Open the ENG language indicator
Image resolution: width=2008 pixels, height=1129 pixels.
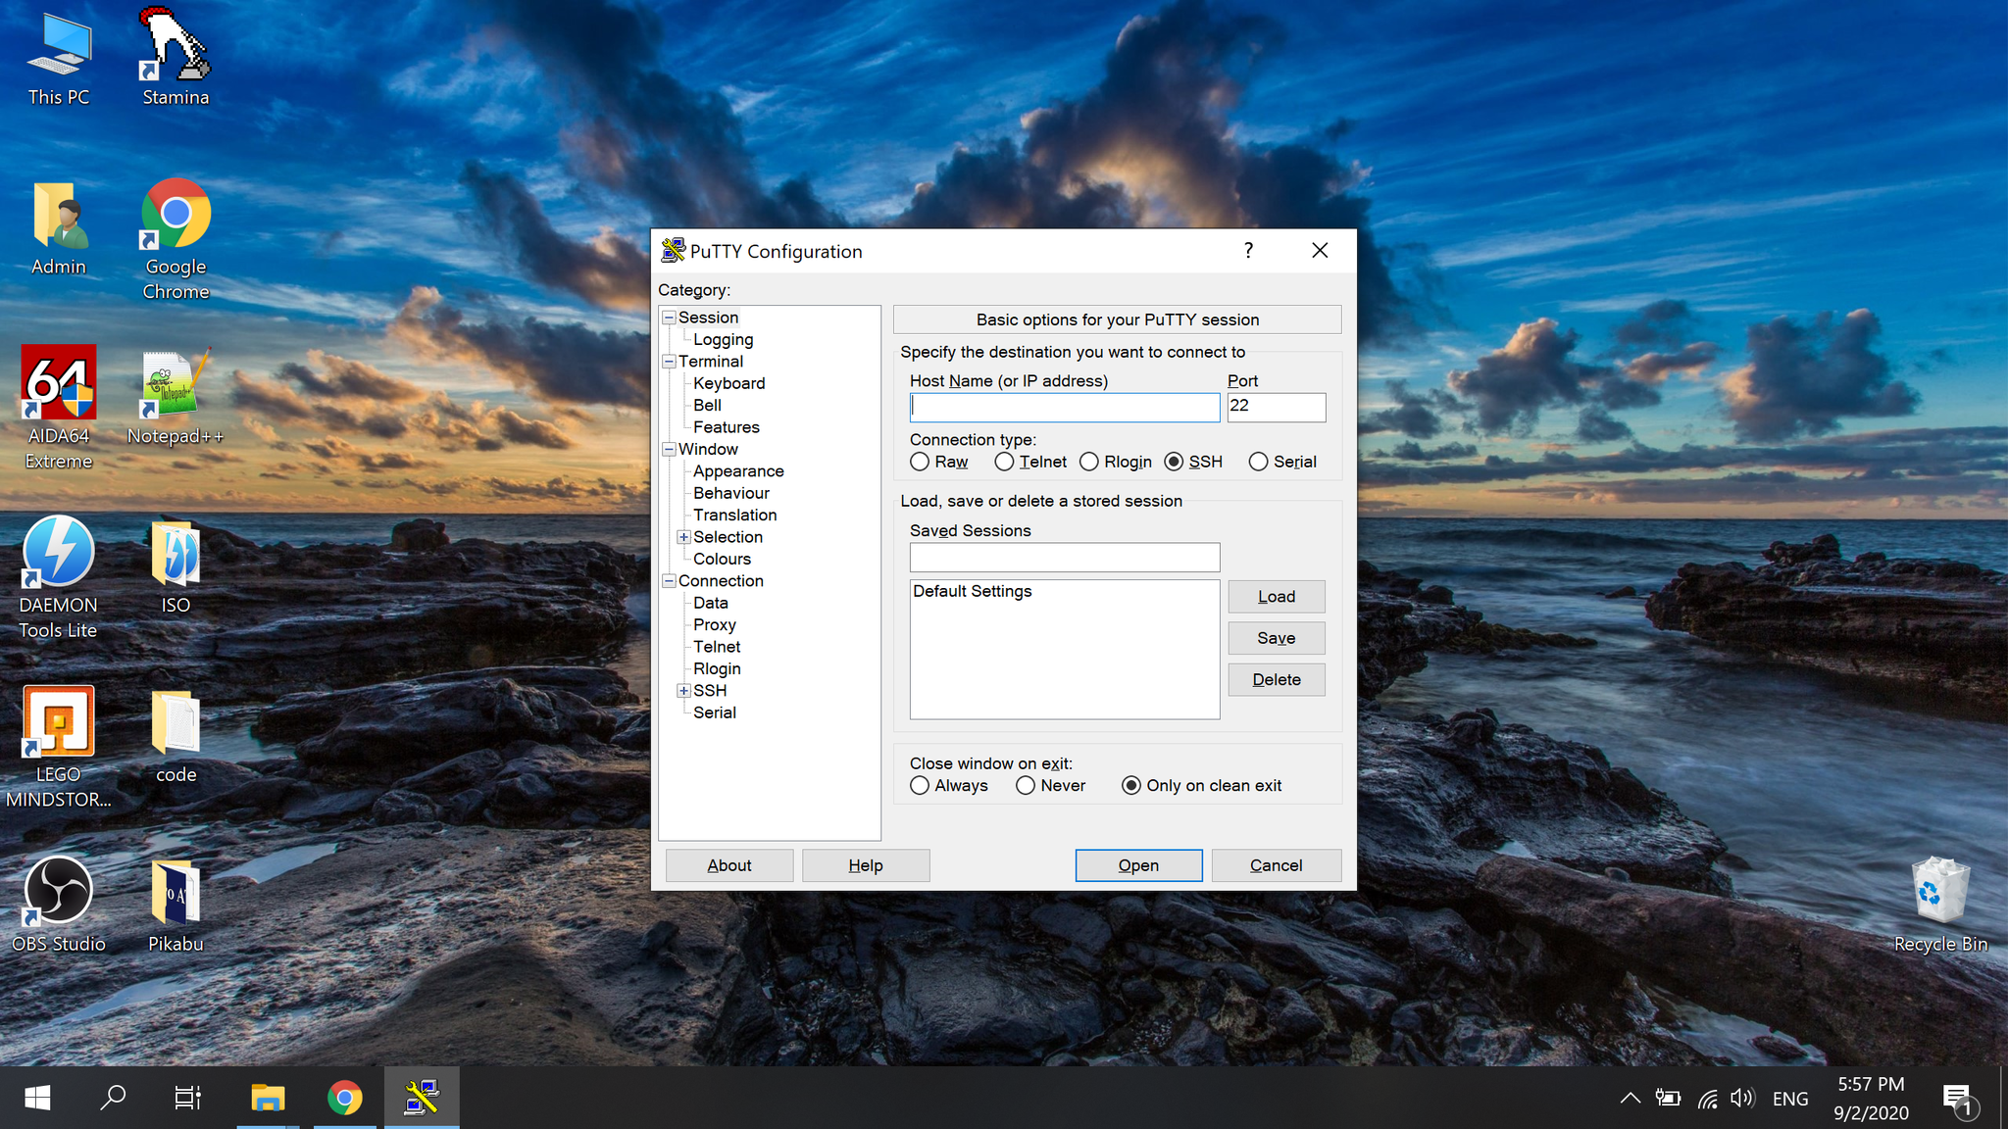1790,1099
